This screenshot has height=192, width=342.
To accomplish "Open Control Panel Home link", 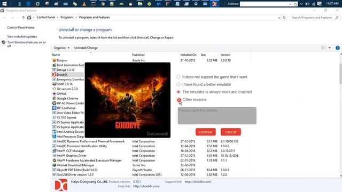I will [21, 28].
